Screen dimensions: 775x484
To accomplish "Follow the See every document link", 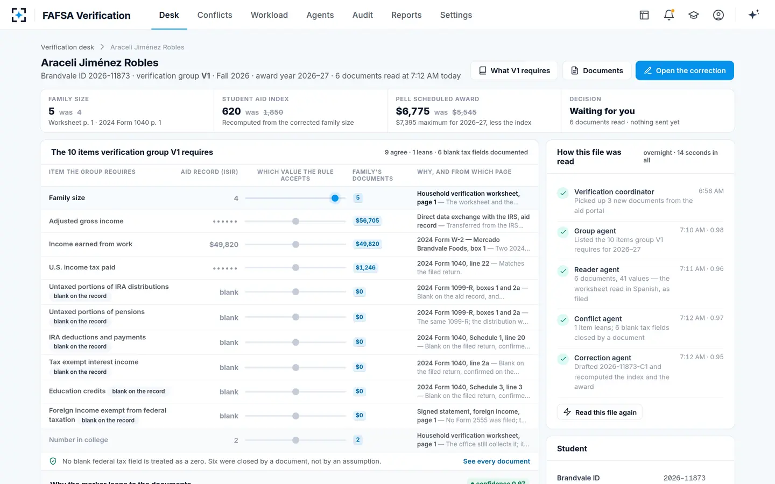I will point(496,461).
